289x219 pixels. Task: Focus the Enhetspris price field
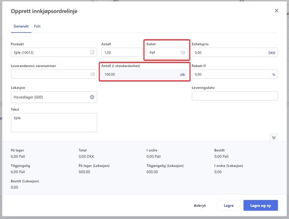point(229,53)
